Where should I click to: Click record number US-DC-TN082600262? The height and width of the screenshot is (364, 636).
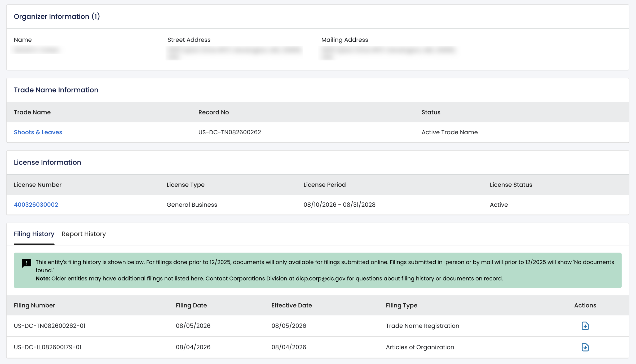coord(230,132)
